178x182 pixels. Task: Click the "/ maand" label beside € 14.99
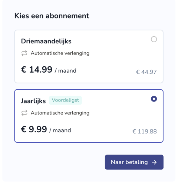click(x=66, y=71)
